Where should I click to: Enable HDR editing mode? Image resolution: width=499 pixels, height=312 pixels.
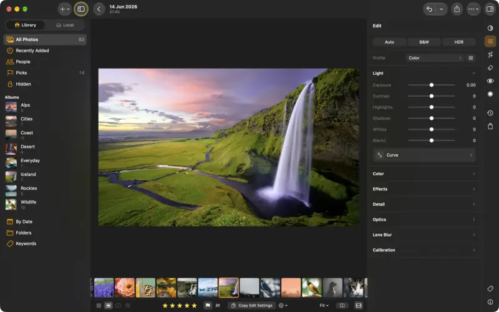coord(458,42)
